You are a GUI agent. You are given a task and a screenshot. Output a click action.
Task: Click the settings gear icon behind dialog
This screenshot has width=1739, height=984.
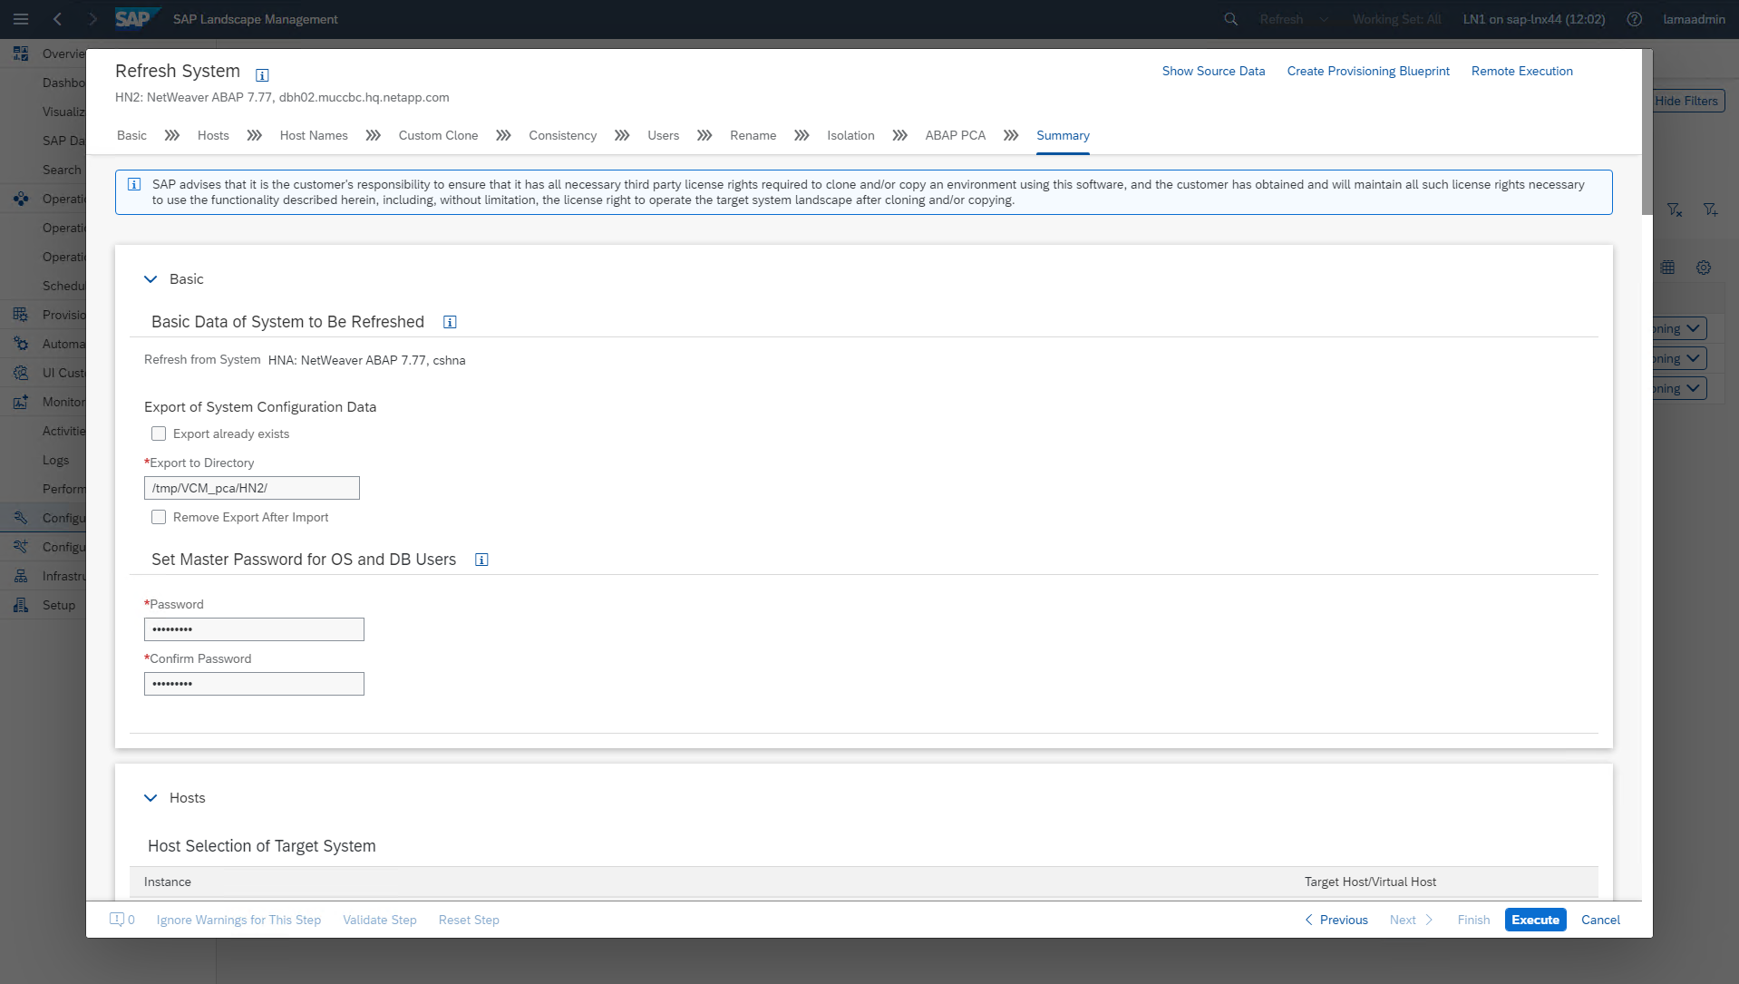(x=1704, y=268)
